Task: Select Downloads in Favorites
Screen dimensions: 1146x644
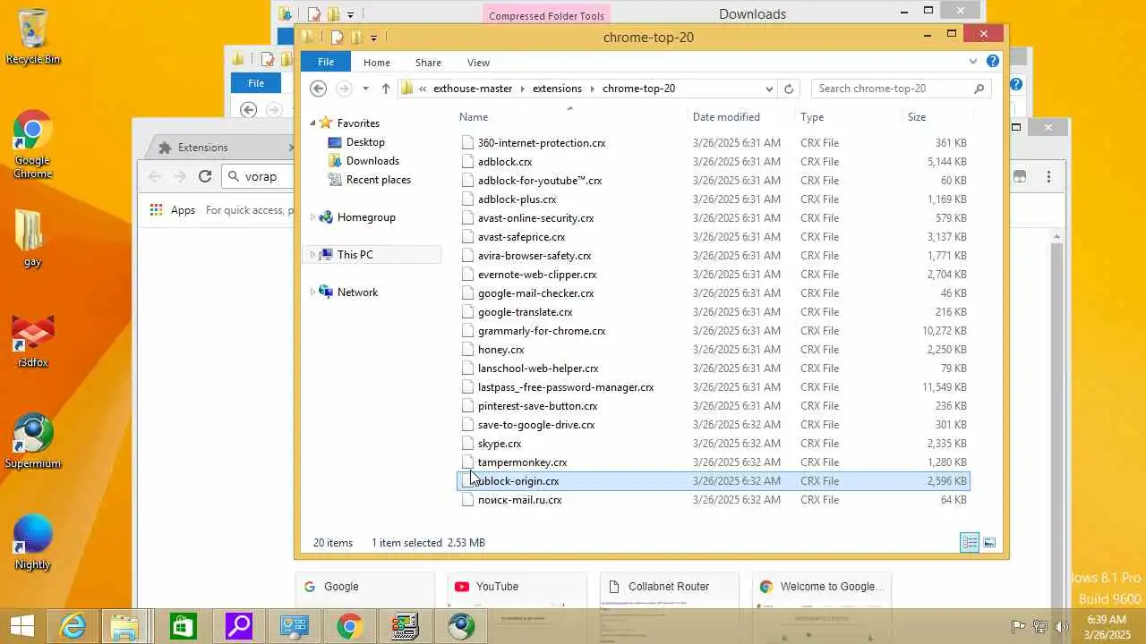Action: (x=372, y=161)
